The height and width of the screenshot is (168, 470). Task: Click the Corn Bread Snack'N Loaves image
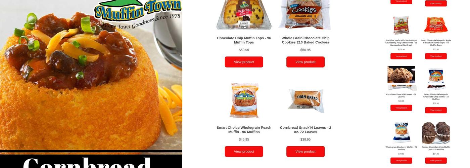pyautogui.click(x=305, y=101)
